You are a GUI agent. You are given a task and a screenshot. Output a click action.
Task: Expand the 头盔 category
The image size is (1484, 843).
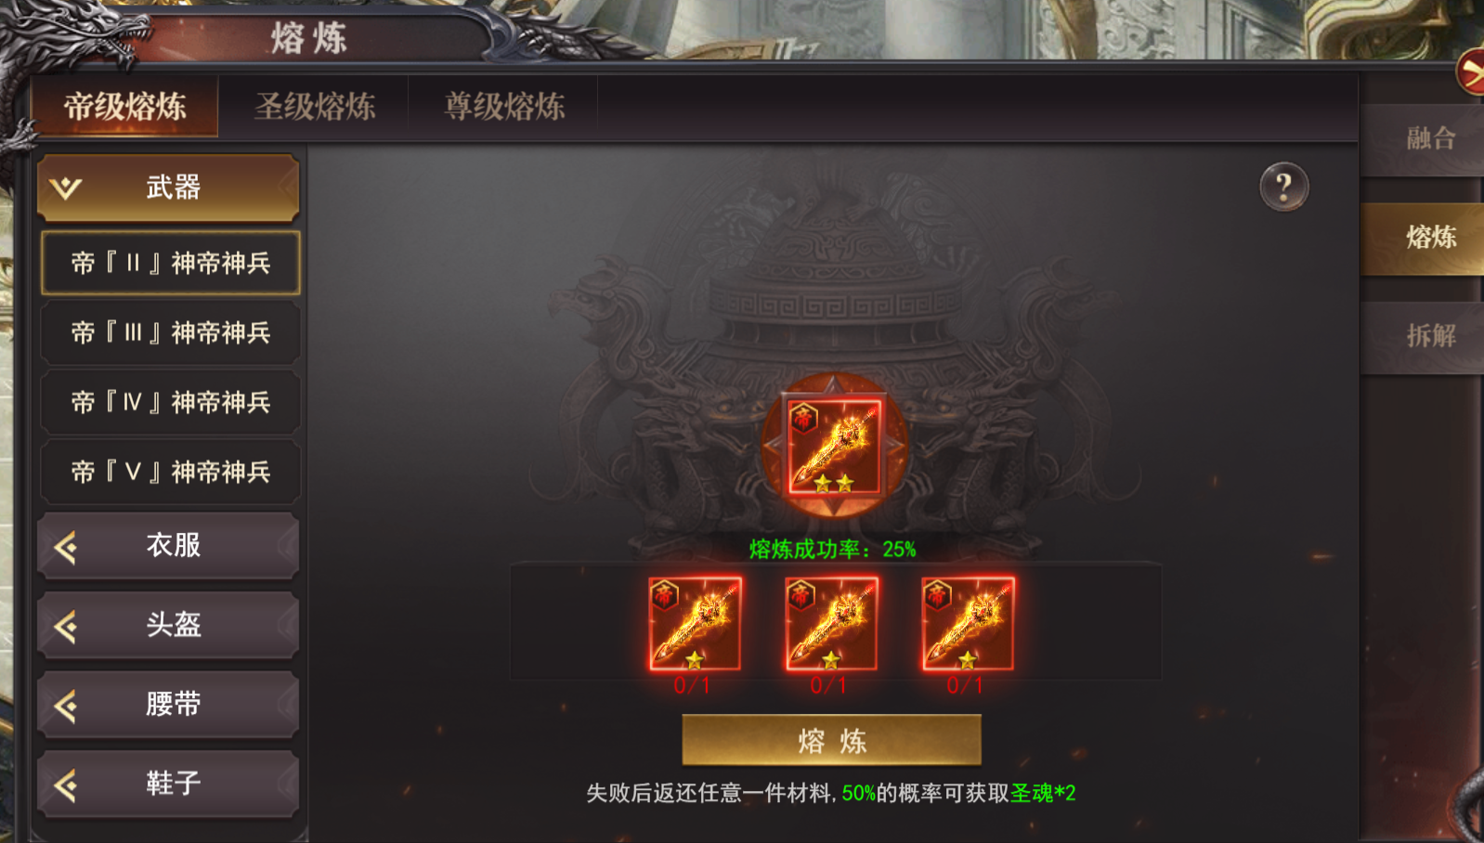169,625
